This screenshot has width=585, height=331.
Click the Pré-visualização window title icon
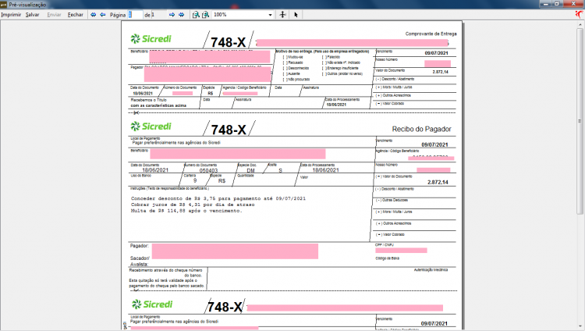(4, 5)
